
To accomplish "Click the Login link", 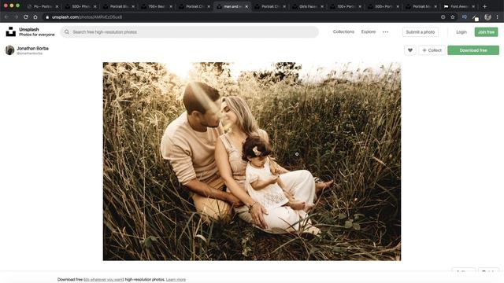I will 461,32.
